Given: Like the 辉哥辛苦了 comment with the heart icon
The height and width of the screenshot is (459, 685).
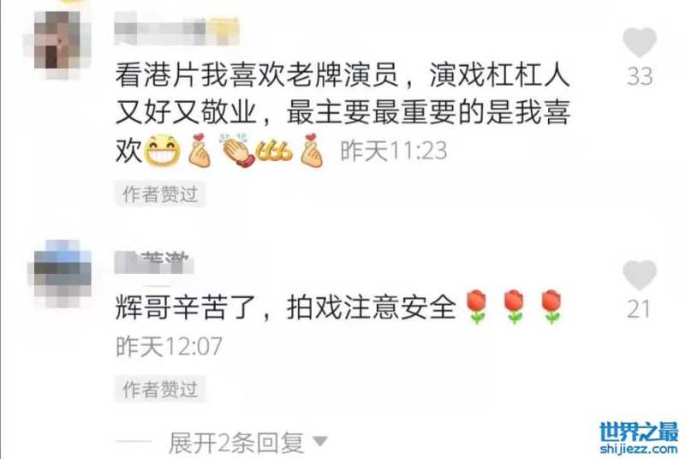Looking at the screenshot, I should (640, 275).
